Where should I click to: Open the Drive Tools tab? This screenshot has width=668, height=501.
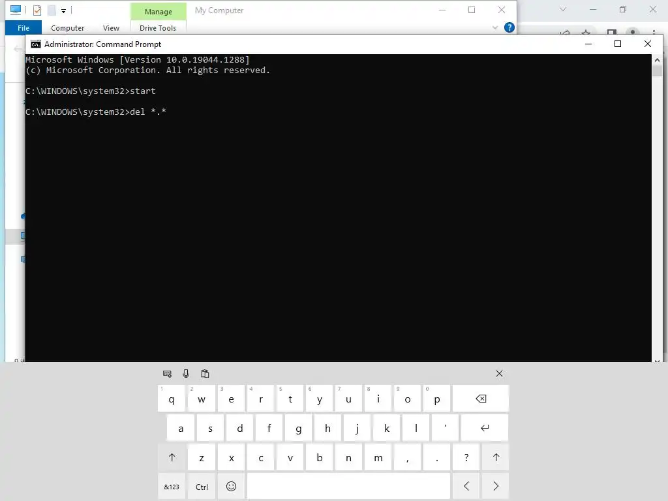tap(158, 27)
